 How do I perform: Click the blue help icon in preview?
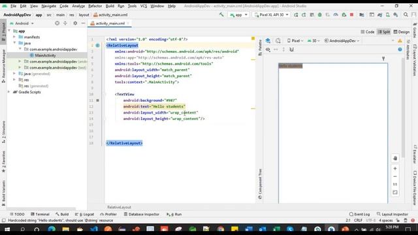coord(400,50)
